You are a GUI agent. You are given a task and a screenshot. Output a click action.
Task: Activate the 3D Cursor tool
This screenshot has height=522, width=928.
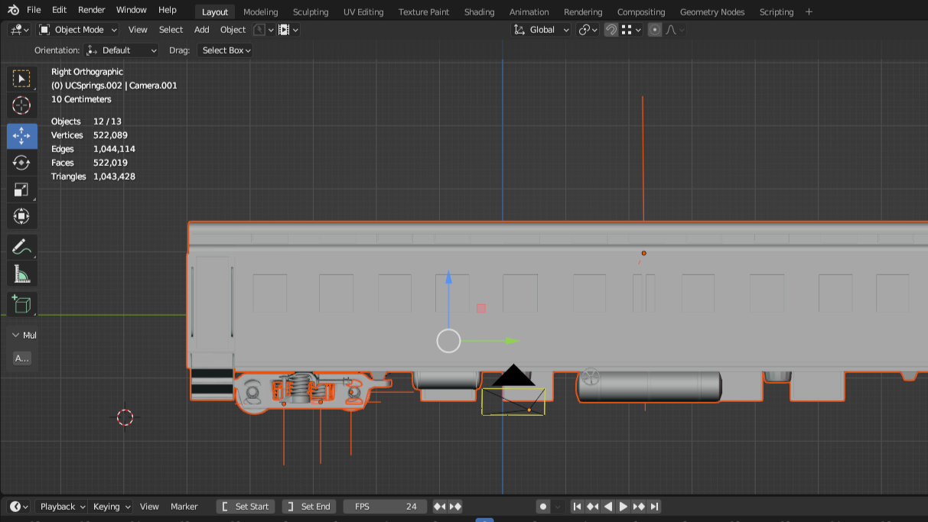coord(21,105)
